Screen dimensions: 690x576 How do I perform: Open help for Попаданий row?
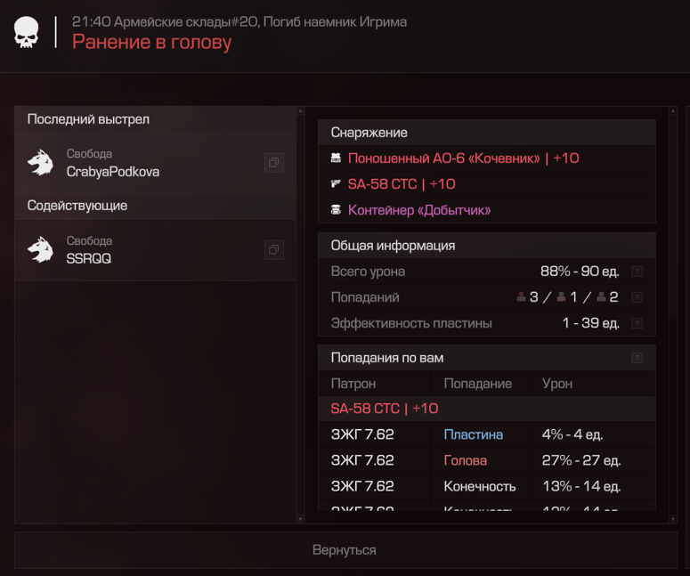pos(637,297)
